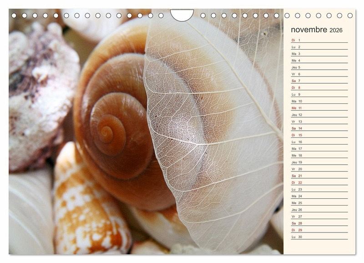Click the translucent skeleton leaf
The width and height of the screenshot is (364, 263).
214,132
